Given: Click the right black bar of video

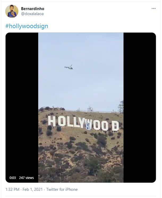Looking at the screenshot, I should pyautogui.click(x=140, y=107).
